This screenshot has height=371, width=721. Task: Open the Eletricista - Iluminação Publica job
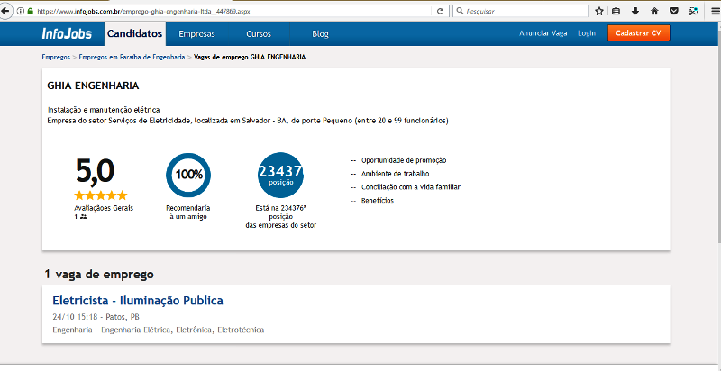click(x=138, y=300)
